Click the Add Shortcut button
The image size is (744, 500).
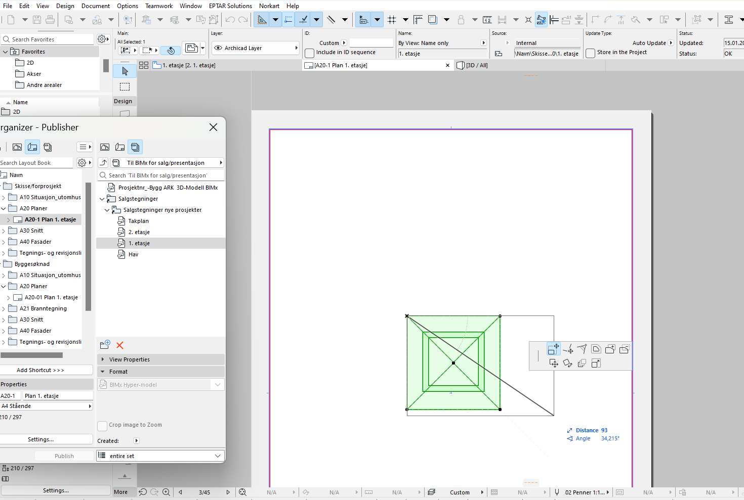pos(40,370)
